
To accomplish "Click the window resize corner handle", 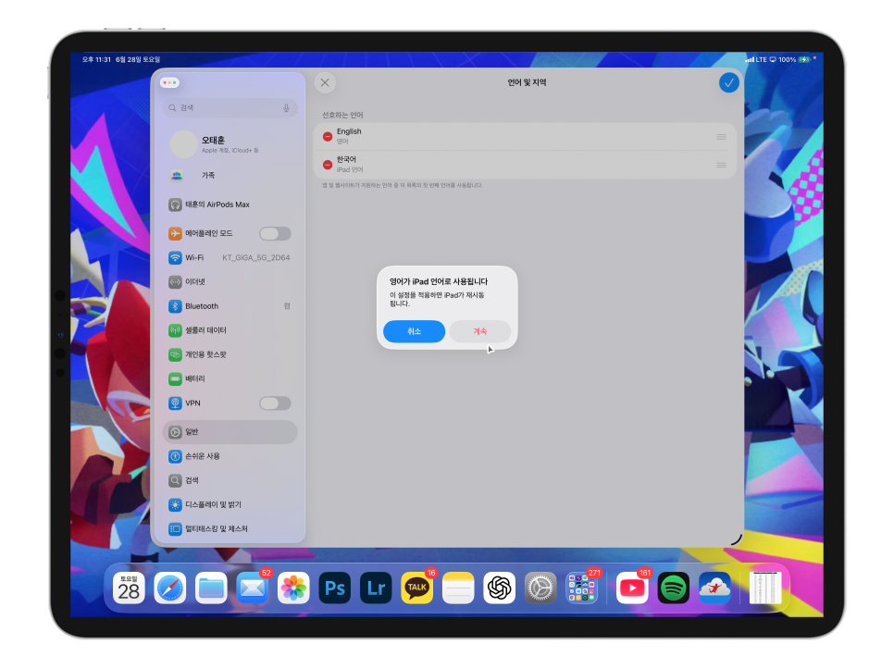I will click(737, 539).
